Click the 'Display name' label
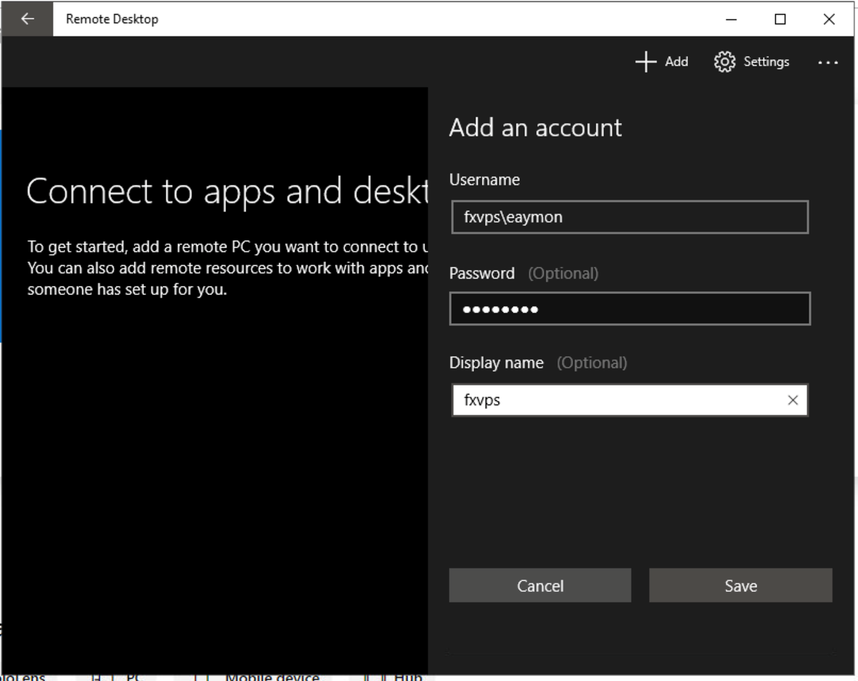This screenshot has height=681, width=858. tap(496, 363)
